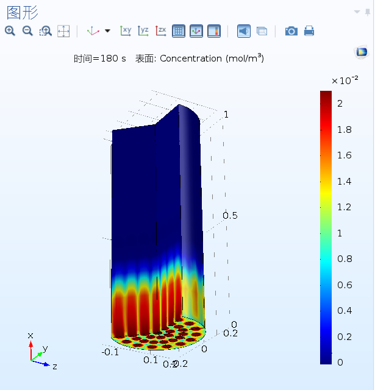Toggle the scene light button
The height and width of the screenshot is (390, 375).
pyautogui.click(x=244, y=31)
